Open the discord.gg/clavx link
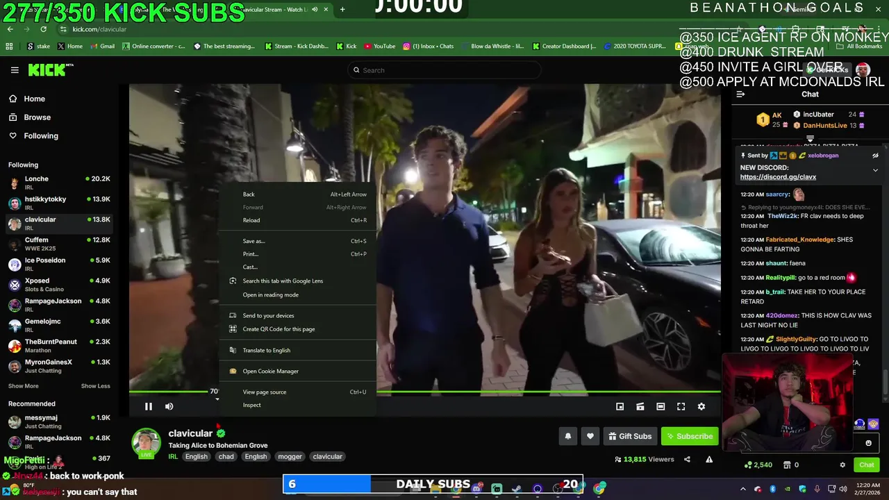Viewport: 889px width, 500px height. (x=778, y=177)
